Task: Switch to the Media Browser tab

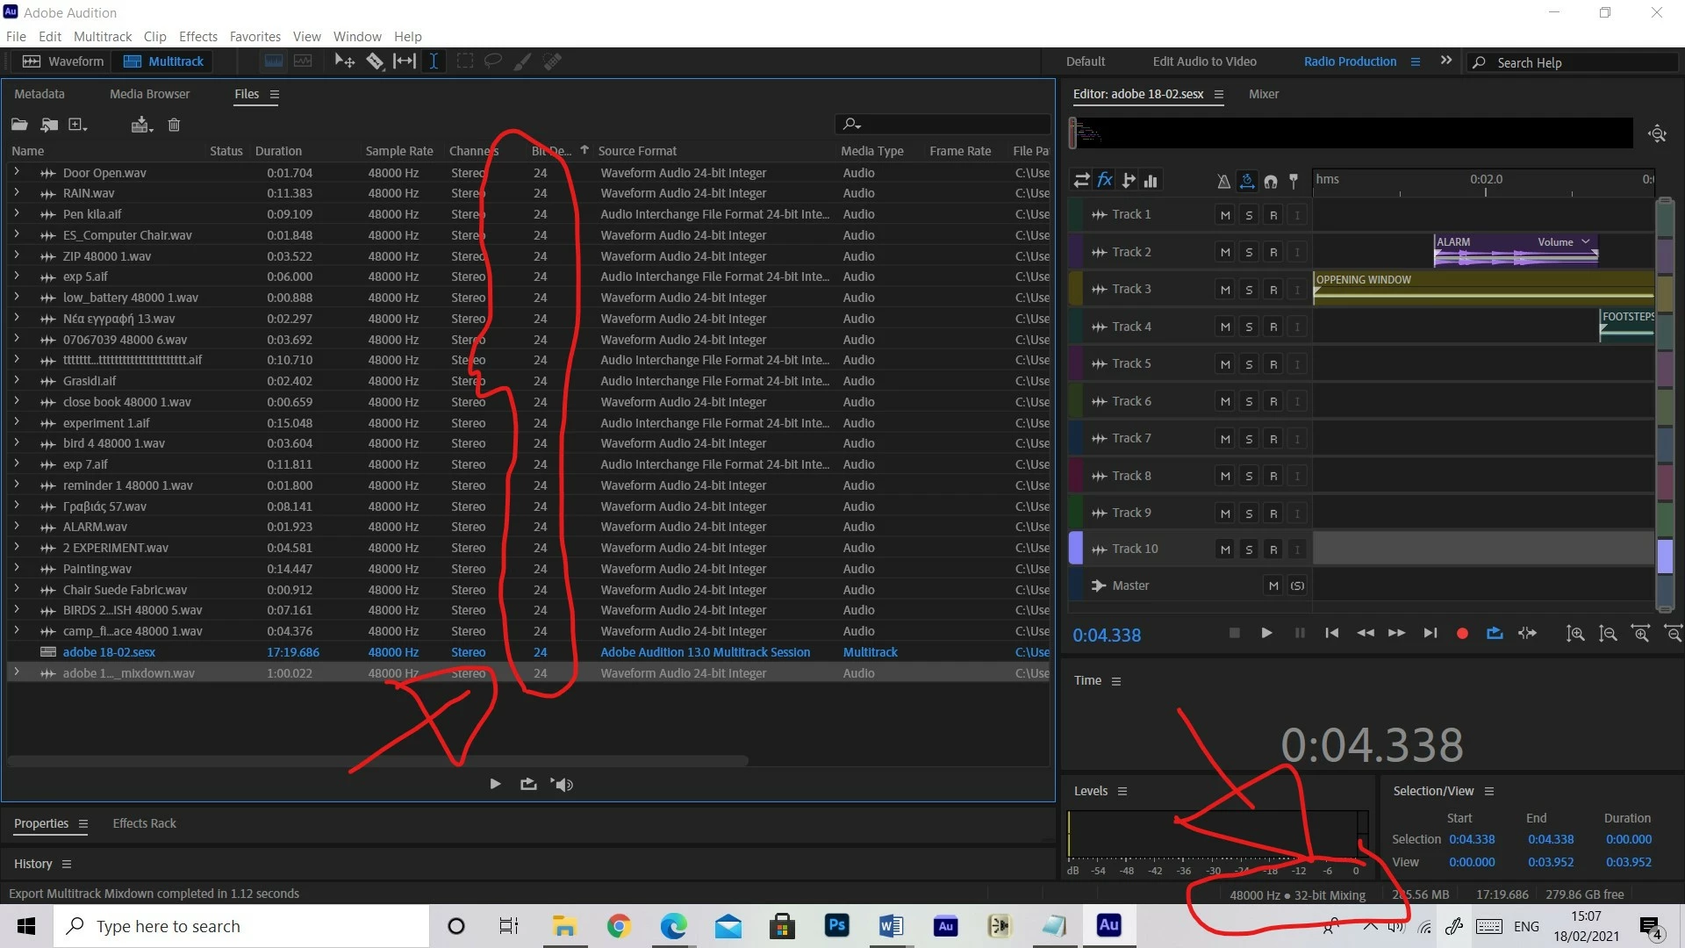Action: pyautogui.click(x=149, y=94)
